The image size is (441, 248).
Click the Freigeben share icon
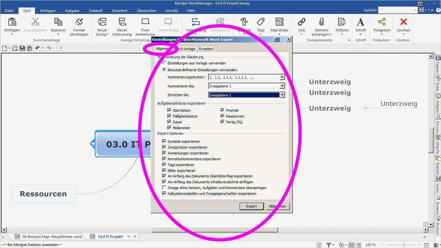click(382, 22)
